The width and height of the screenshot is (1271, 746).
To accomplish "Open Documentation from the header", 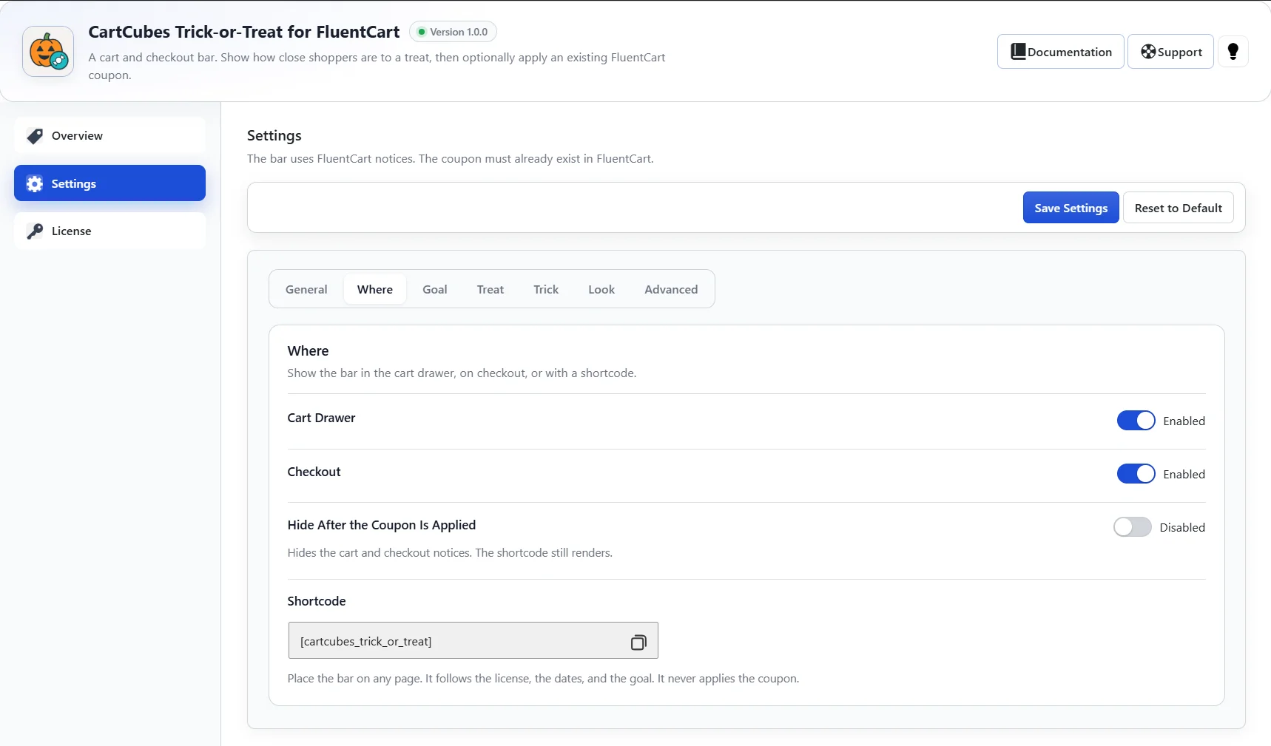I will coord(1061,52).
